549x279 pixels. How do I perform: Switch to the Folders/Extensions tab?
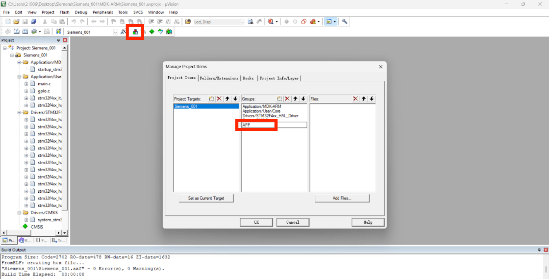coord(219,78)
